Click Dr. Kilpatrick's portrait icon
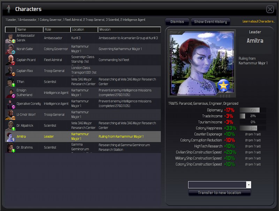This screenshot has height=211, width=279. tap(10, 126)
